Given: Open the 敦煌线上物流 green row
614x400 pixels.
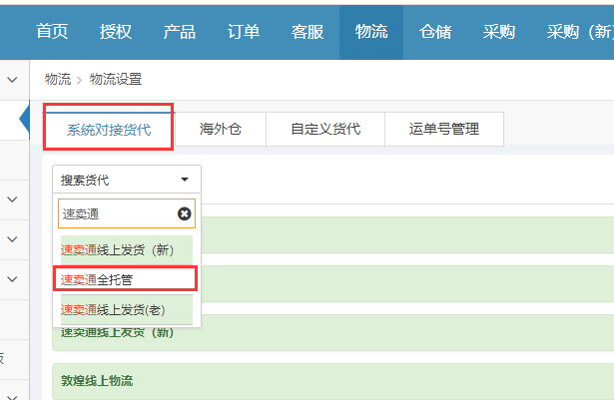Looking at the screenshot, I should (x=332, y=381).
